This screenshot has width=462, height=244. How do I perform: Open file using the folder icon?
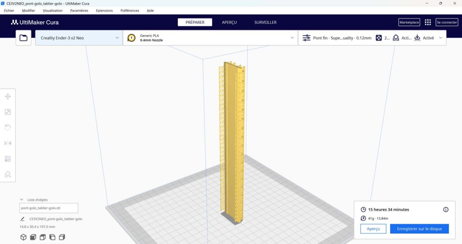(23, 38)
